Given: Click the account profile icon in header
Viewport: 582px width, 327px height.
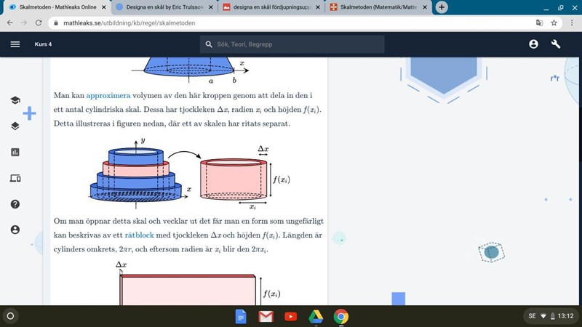Looking at the screenshot, I should tap(533, 44).
